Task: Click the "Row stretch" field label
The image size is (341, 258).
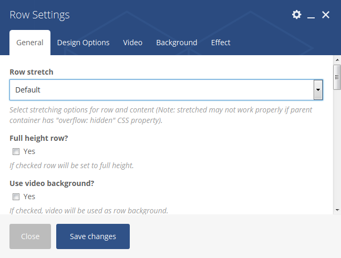Action: tap(32, 72)
